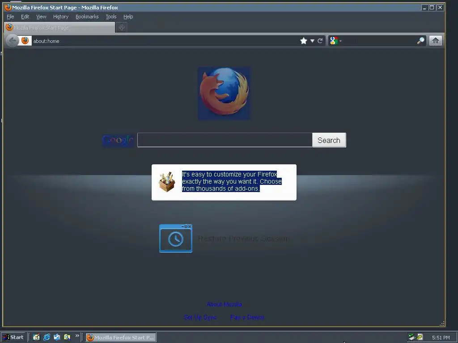This screenshot has width=458, height=343.
Task: Click the 5:51 PM clock
Action: tap(441, 338)
